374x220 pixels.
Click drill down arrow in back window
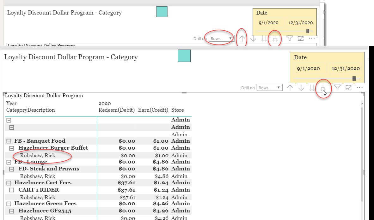click(x=253, y=39)
